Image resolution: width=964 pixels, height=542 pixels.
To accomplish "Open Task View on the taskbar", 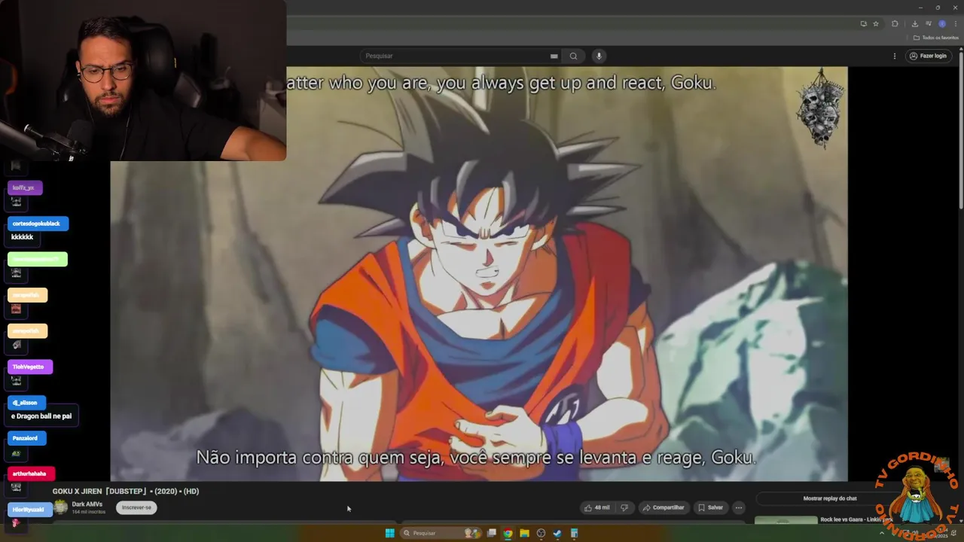I will (492, 533).
